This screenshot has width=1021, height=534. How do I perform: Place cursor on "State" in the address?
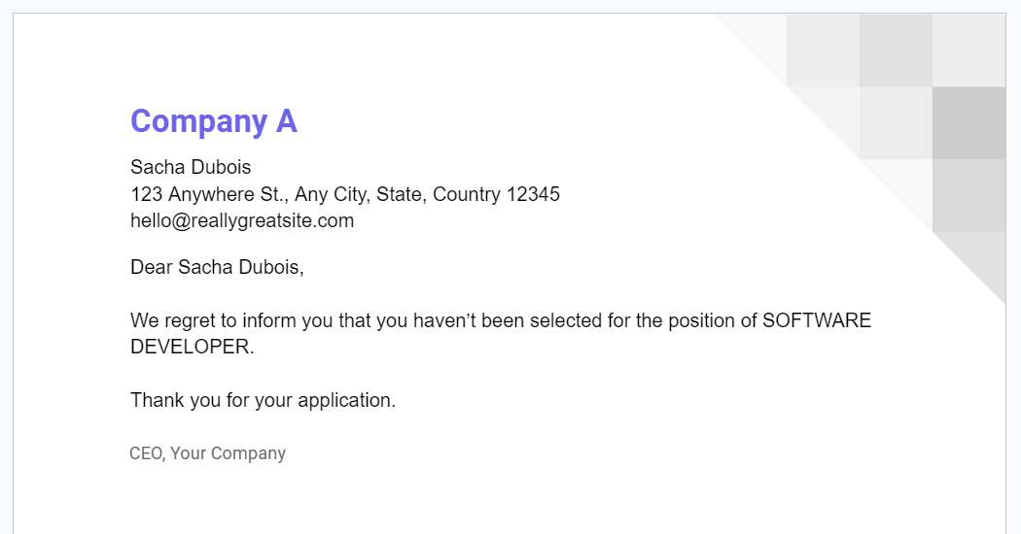click(399, 194)
